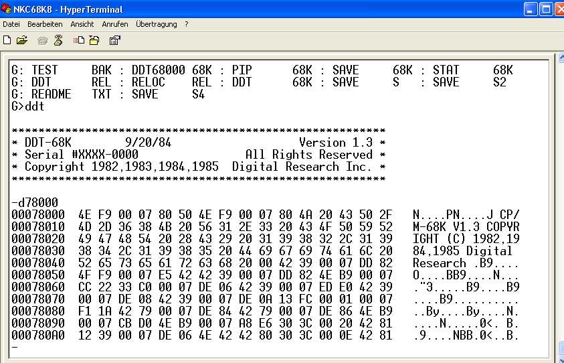The height and width of the screenshot is (363, 564).
Task: Click the Send file toolbar icon
Action: pyautogui.click(x=78, y=40)
